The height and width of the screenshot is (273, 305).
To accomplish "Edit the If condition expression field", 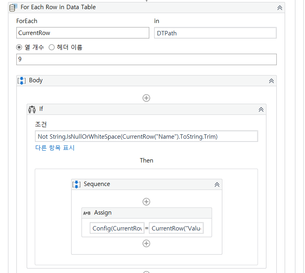I will click(146, 136).
